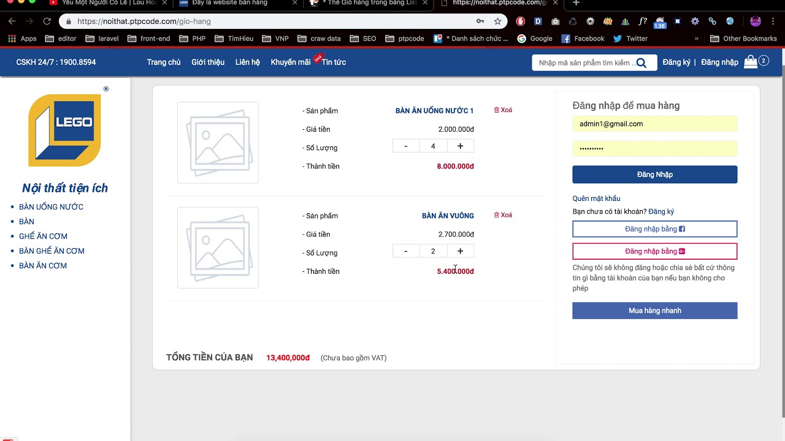Bookmark page with the star icon
This screenshot has height=441, width=785.
click(497, 21)
